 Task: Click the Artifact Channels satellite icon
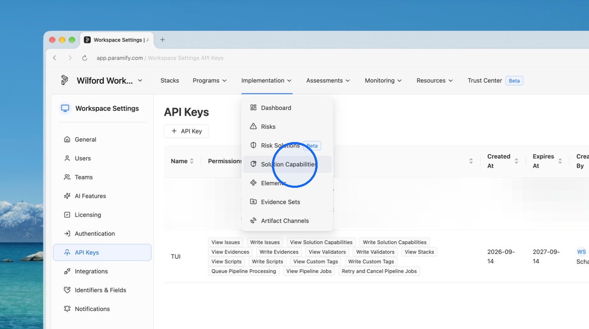point(253,221)
